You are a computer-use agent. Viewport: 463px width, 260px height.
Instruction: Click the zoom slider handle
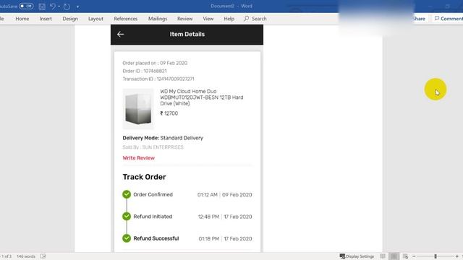pos(436,256)
